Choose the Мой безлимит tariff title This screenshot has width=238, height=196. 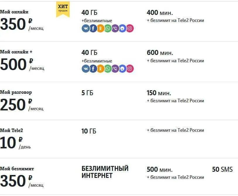[17, 169]
